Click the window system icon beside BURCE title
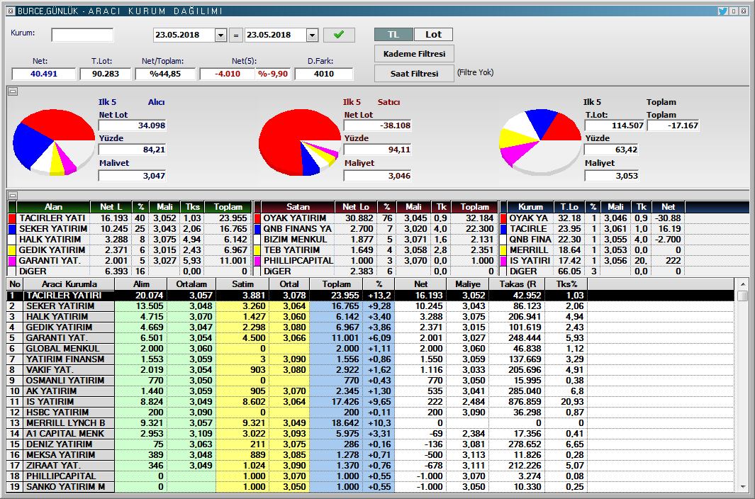This screenshot has height=499, width=755. (11, 11)
